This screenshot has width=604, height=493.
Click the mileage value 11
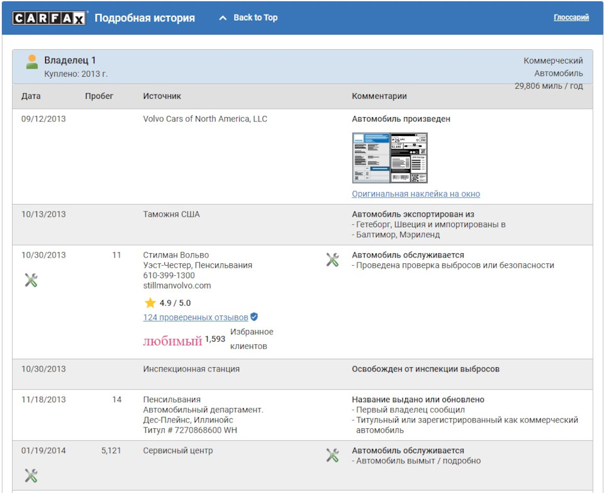[x=117, y=255]
